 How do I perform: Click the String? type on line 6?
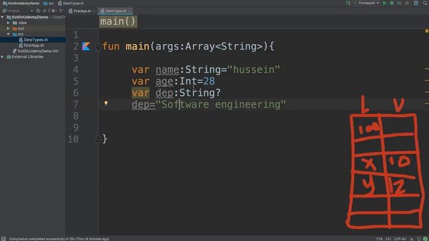200,93
